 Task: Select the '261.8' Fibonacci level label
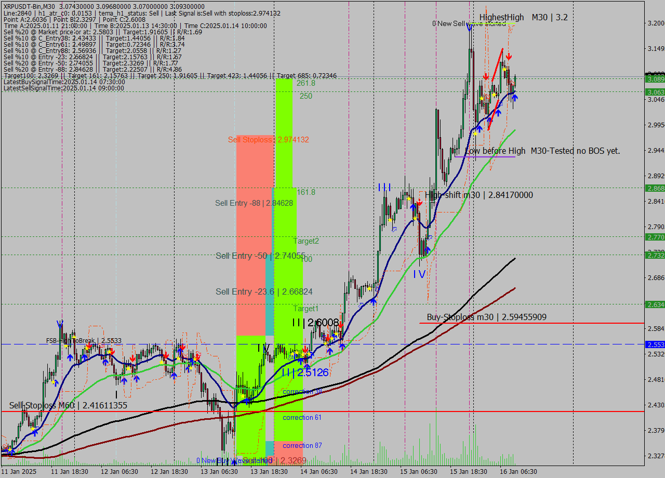[306, 83]
